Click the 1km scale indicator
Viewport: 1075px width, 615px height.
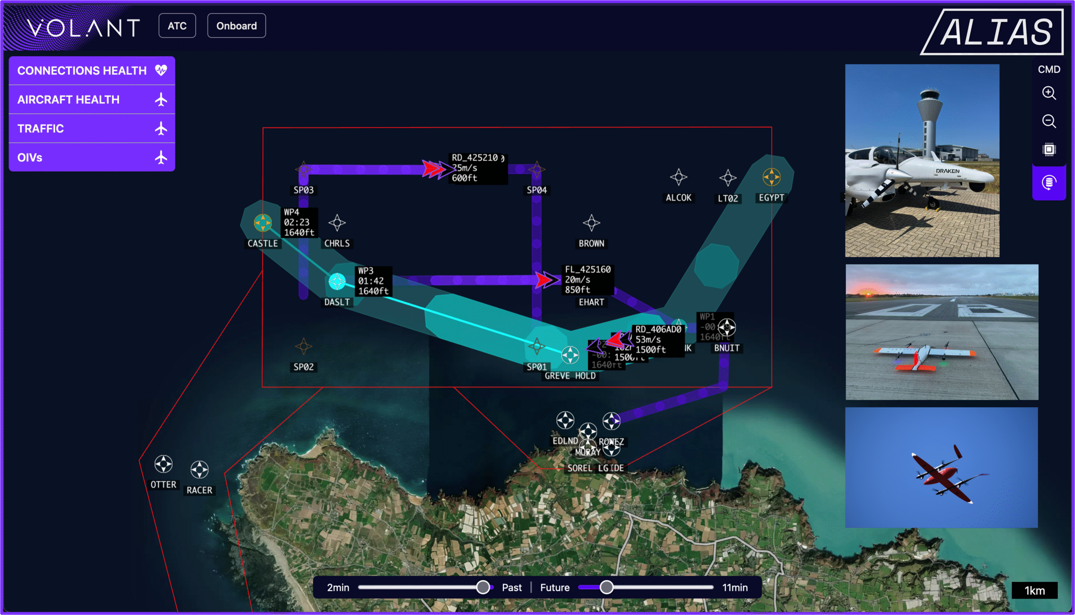point(1034,591)
